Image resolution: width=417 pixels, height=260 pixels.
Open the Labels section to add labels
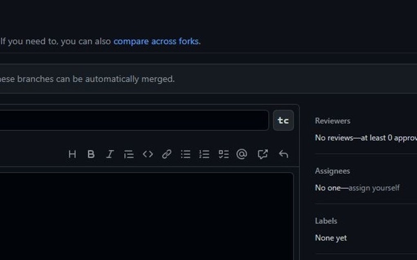(x=325, y=221)
